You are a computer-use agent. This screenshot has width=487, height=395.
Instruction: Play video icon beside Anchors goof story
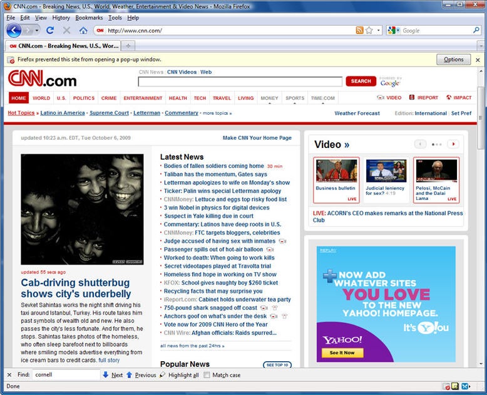pyautogui.click(x=274, y=316)
